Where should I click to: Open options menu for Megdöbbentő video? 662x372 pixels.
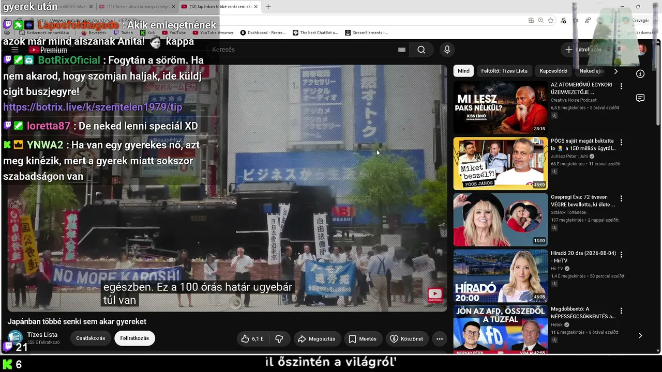click(x=621, y=311)
